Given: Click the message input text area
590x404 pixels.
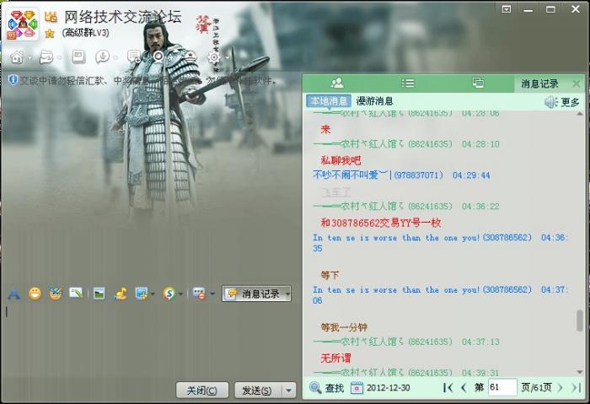Looking at the screenshot, I should 151,339.
